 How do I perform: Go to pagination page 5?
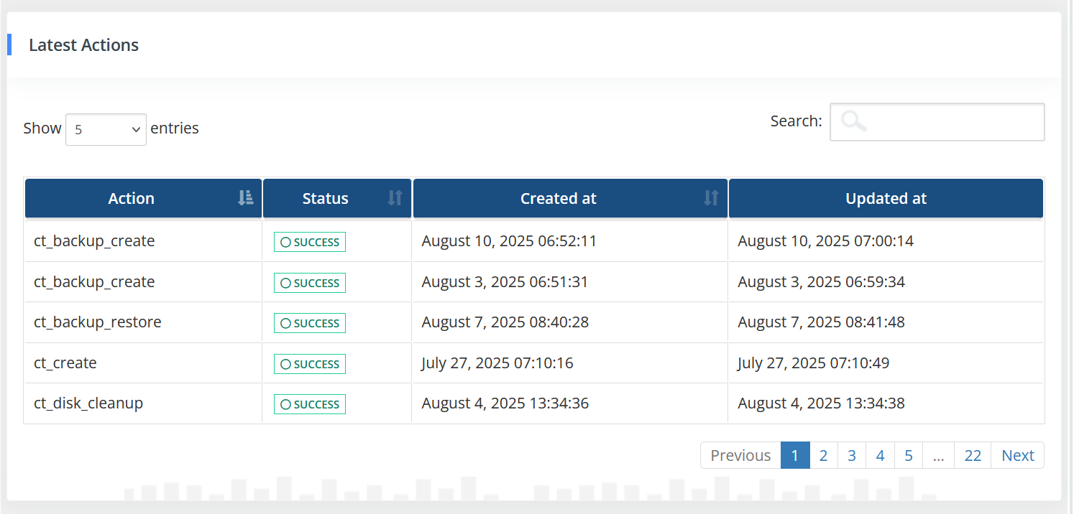(909, 455)
